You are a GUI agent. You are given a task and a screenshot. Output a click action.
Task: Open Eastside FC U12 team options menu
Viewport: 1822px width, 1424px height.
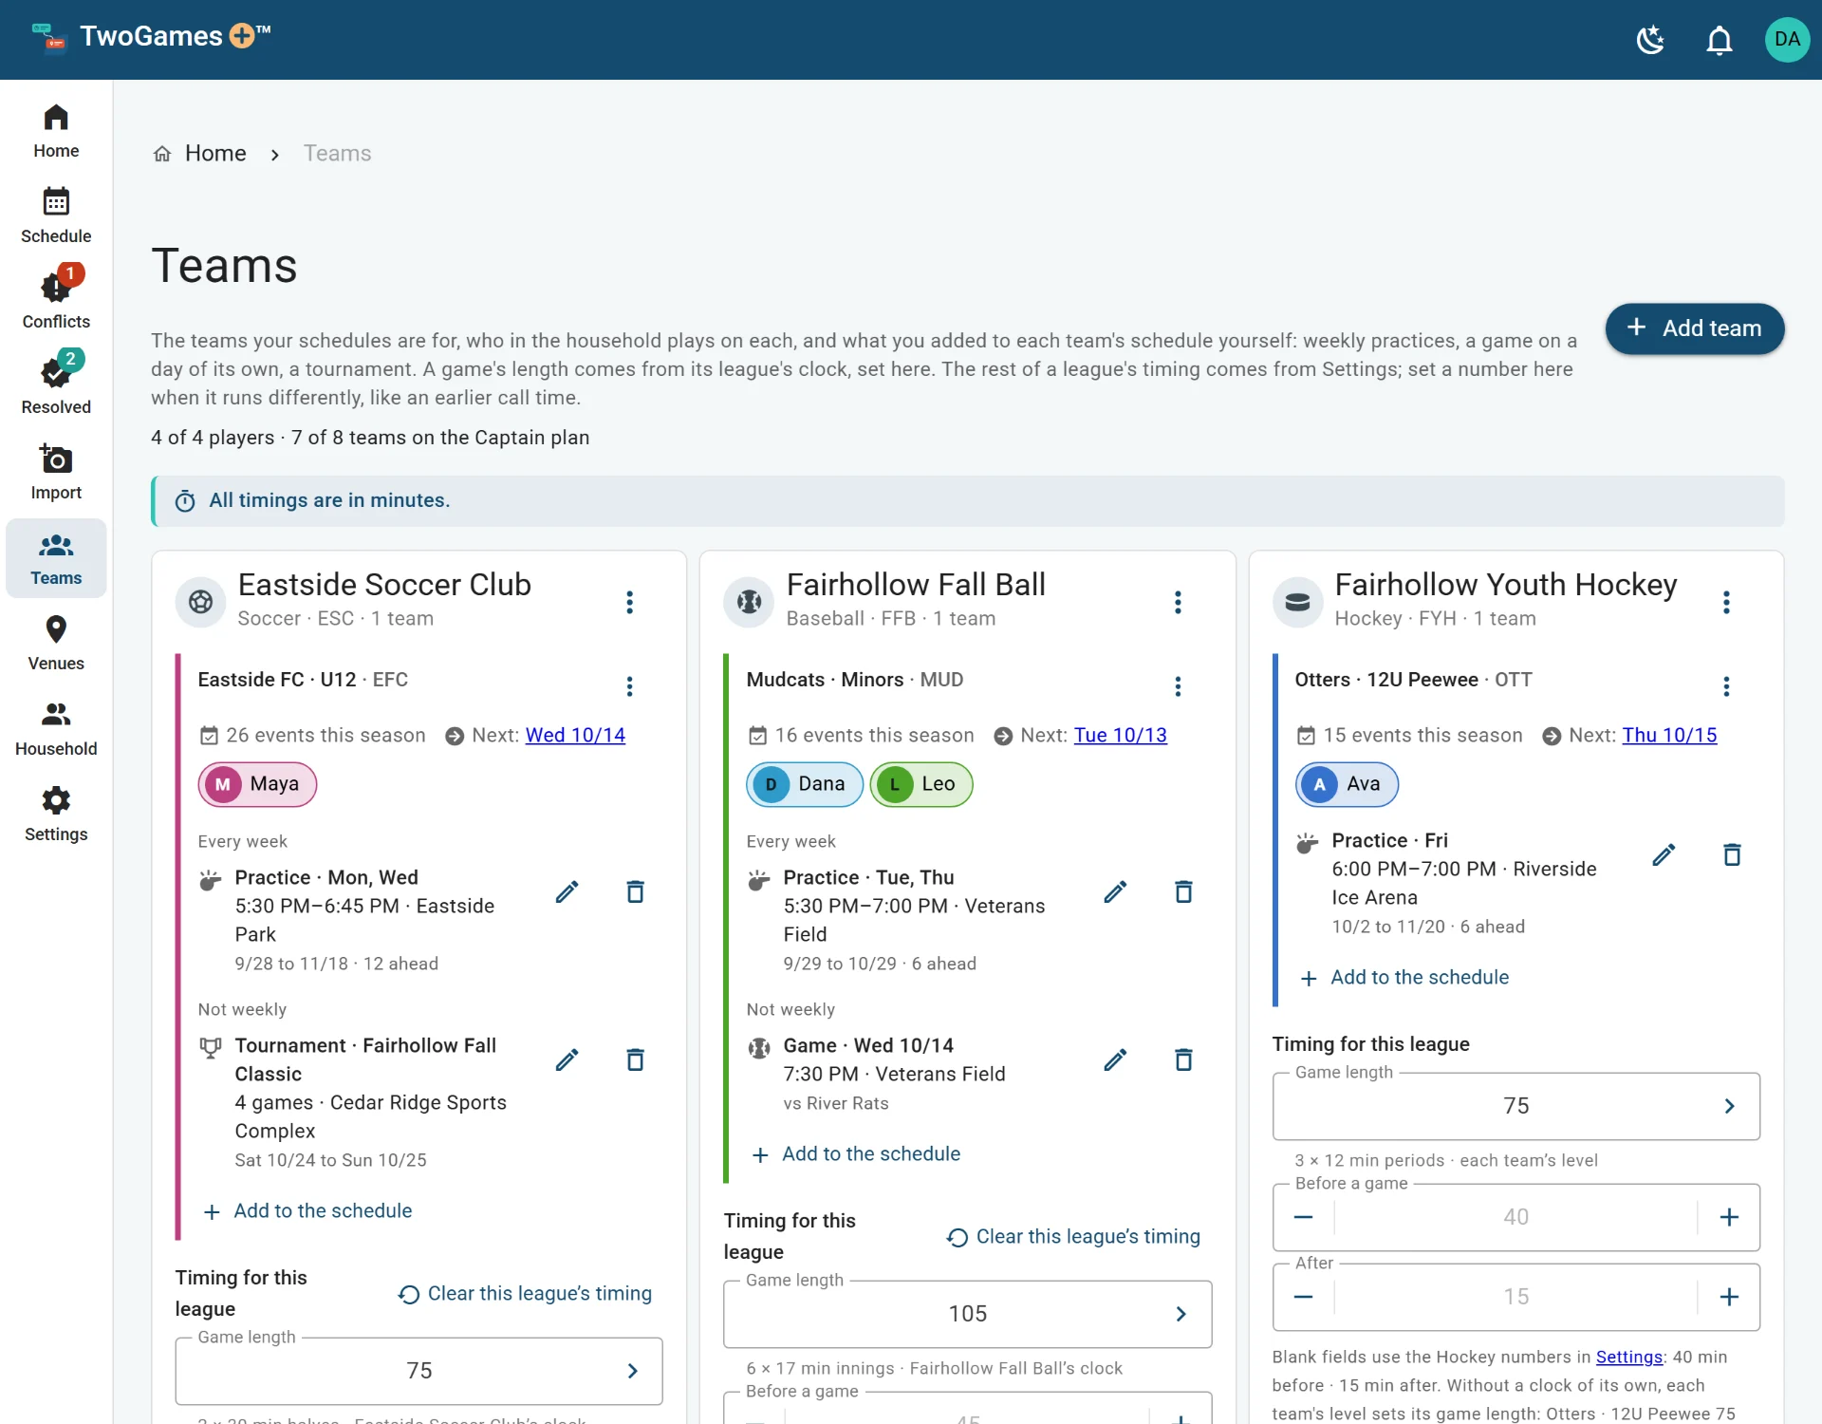tap(629, 685)
